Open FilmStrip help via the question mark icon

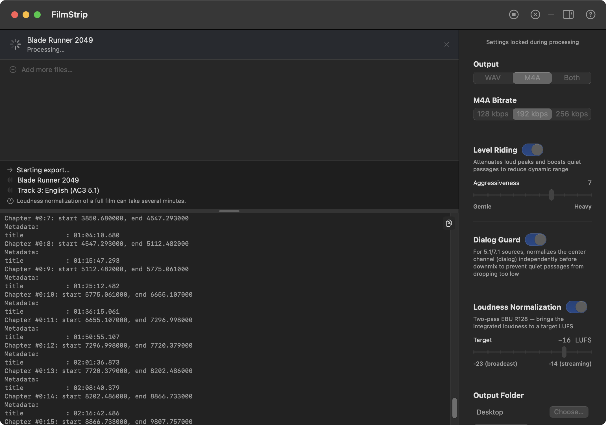[590, 14]
